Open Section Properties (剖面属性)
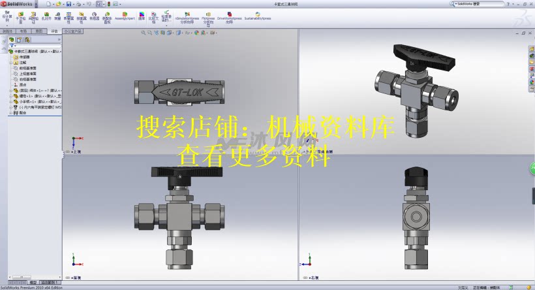The image size is (535, 290). pos(81,18)
